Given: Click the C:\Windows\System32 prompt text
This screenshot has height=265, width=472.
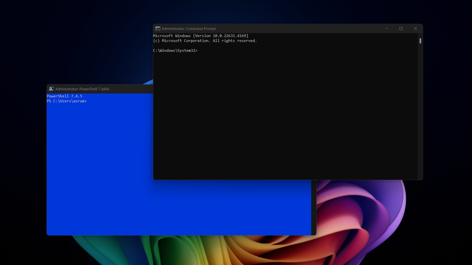Looking at the screenshot, I should 175,50.
